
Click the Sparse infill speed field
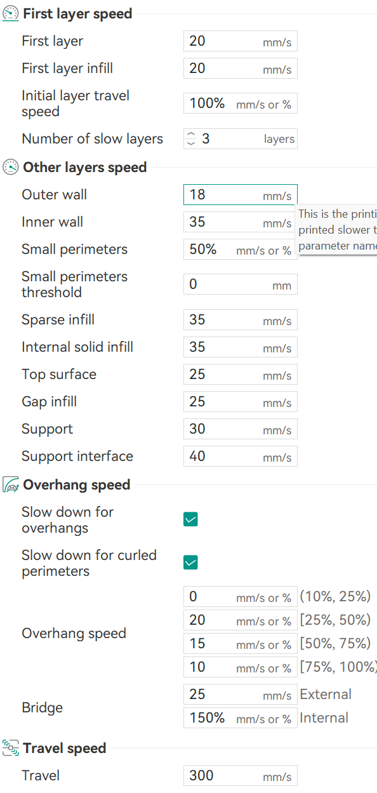241,320
